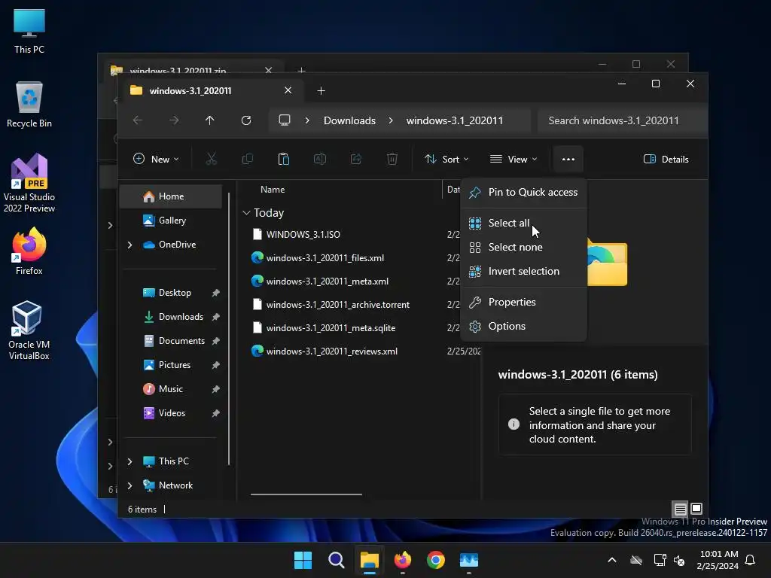
Task: Click chevron before Downloads in address bar
Action: (307, 120)
